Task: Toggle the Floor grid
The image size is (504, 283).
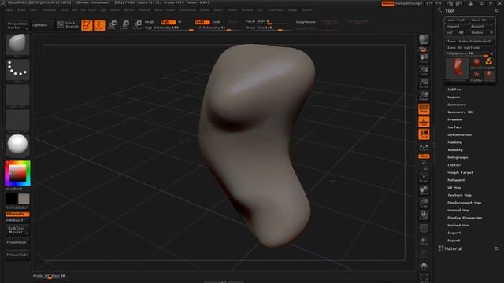Action: 424,122
